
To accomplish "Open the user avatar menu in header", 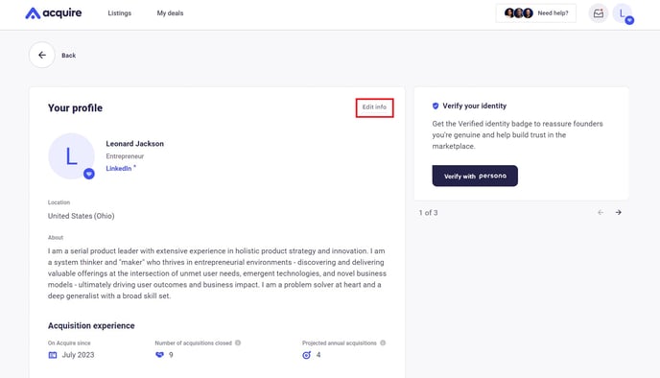I will 623,13.
